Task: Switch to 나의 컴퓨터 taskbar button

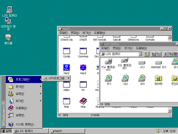Action: [x=31, y=131]
